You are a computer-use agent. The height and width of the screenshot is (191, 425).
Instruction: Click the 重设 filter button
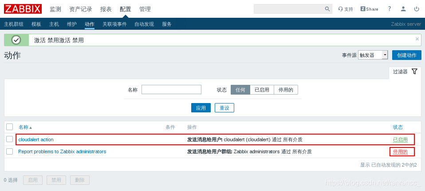[x=224, y=107]
